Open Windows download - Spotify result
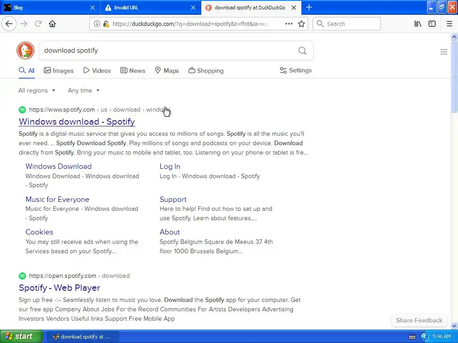Viewport: 458px width, 343px height. pos(77,121)
